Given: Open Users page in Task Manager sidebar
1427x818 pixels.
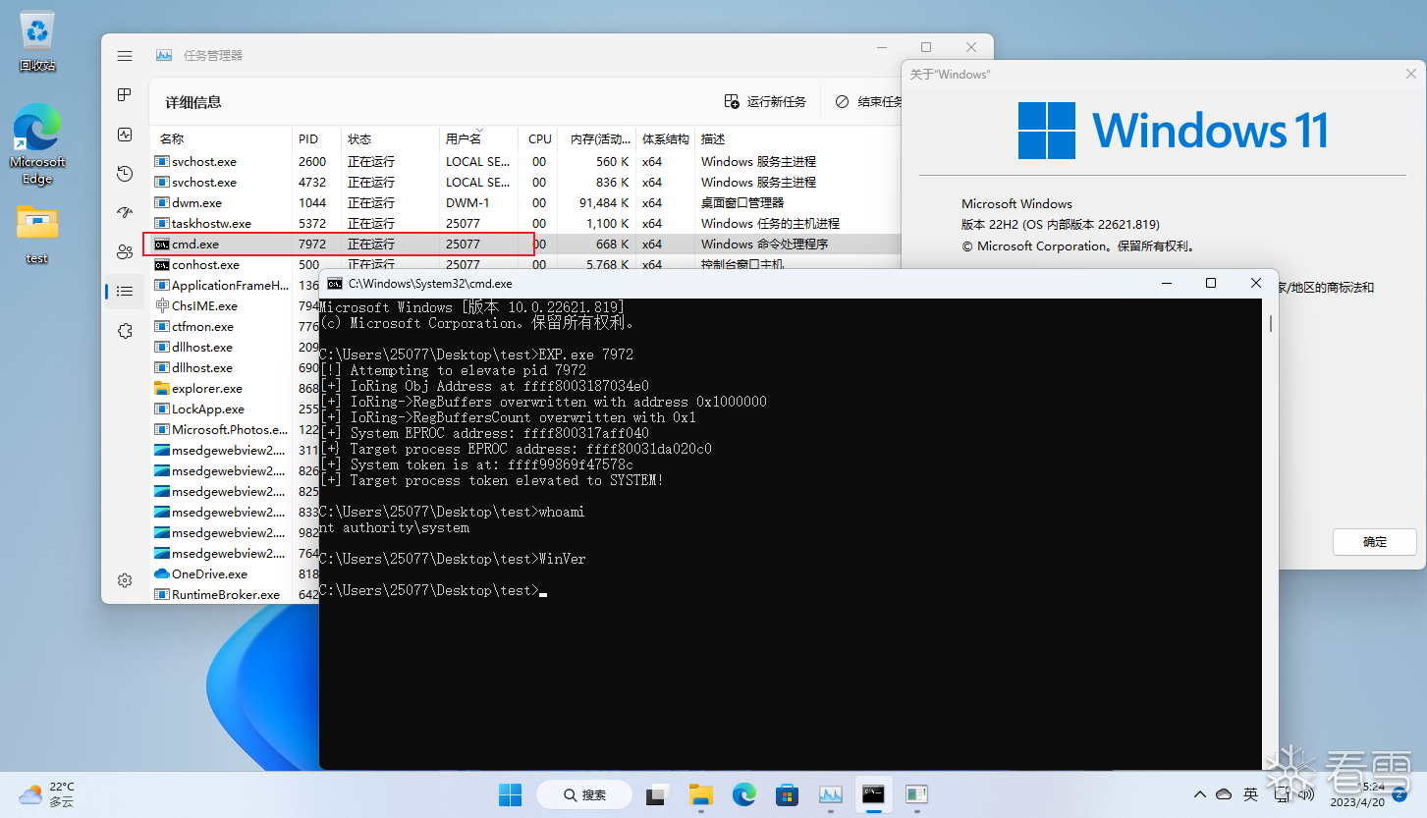Looking at the screenshot, I should coord(125,251).
